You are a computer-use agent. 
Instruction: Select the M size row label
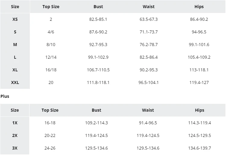pos(15,45)
